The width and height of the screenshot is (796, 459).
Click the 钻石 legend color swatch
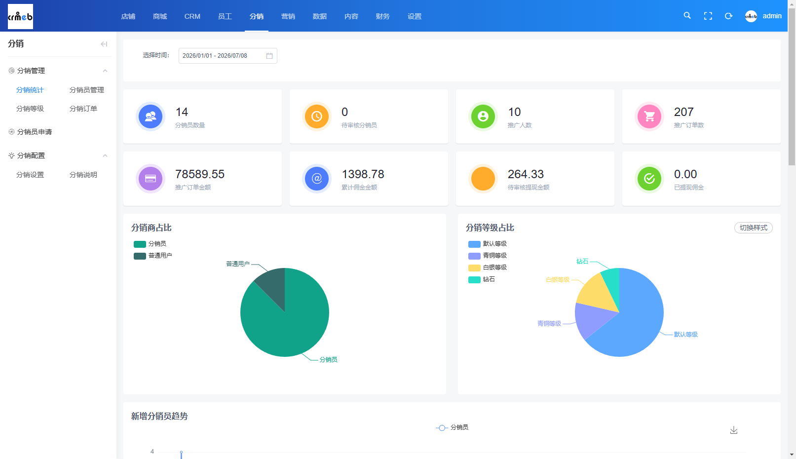[x=474, y=279]
